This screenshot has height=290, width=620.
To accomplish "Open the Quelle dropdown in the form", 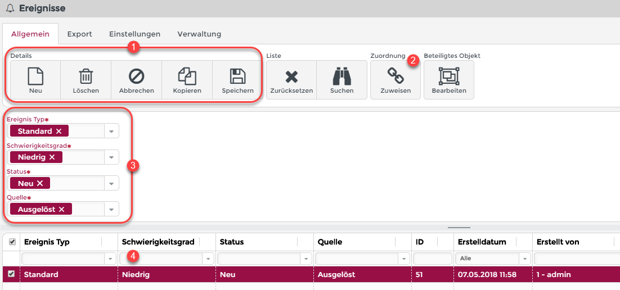I will (x=111, y=209).
